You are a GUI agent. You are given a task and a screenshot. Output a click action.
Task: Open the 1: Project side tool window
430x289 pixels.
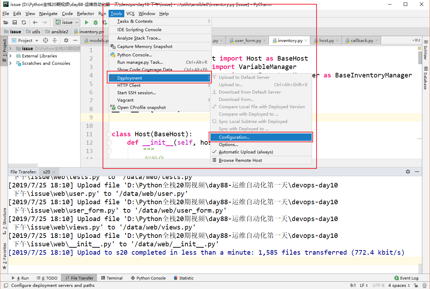(5, 50)
